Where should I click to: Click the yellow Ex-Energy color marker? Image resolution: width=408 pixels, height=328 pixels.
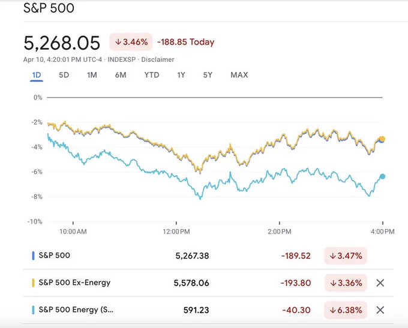33,283
